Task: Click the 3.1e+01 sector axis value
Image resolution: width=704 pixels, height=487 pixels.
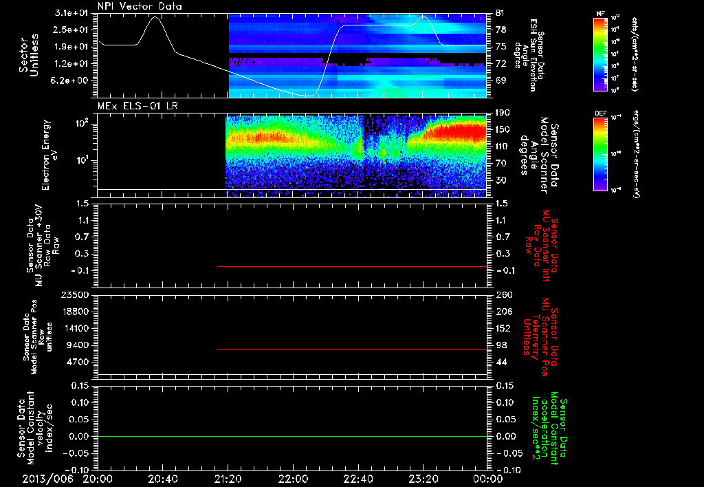Action: point(71,13)
